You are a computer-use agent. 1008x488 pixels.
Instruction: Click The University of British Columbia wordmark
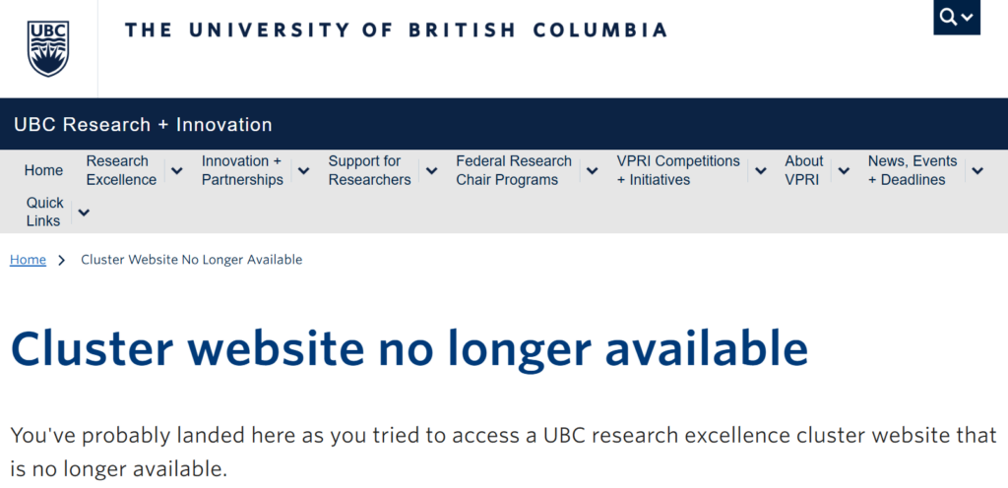[396, 30]
